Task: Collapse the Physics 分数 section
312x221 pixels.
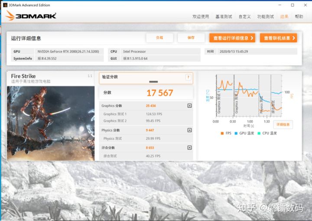Action: coord(189,130)
